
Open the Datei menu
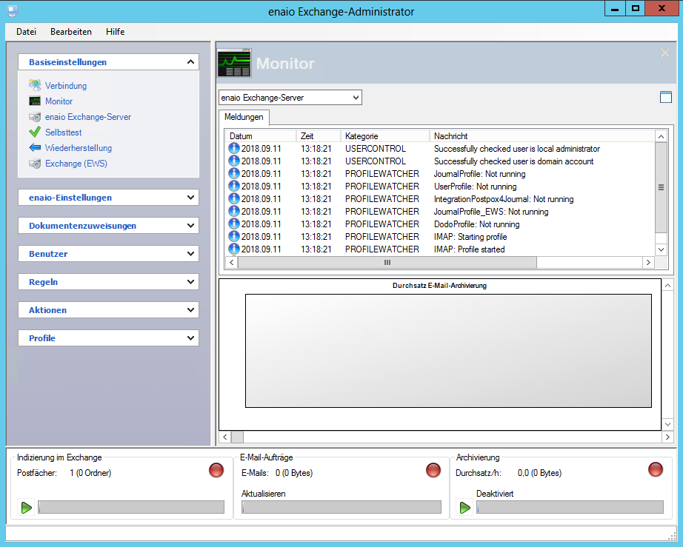click(x=26, y=32)
